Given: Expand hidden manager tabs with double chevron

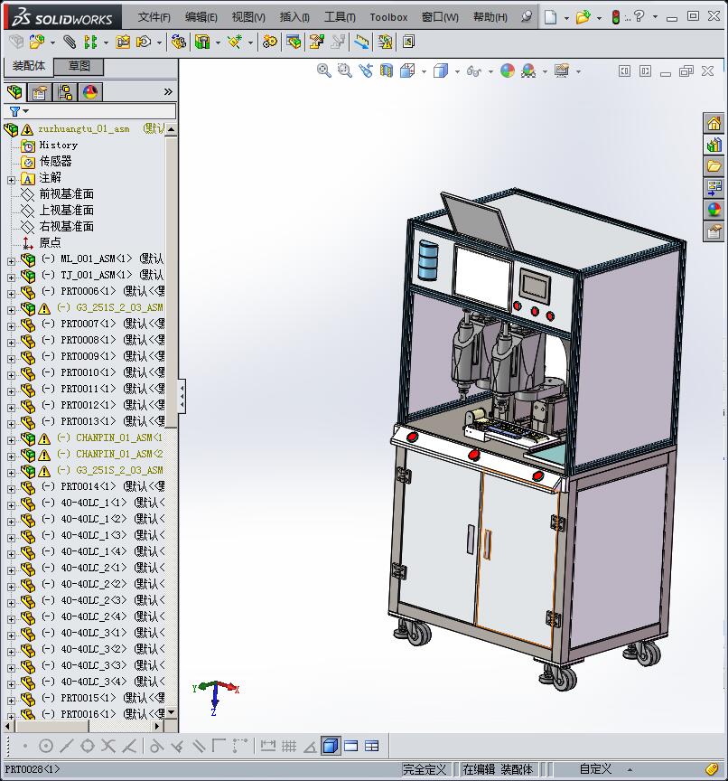Looking at the screenshot, I should point(168,91).
